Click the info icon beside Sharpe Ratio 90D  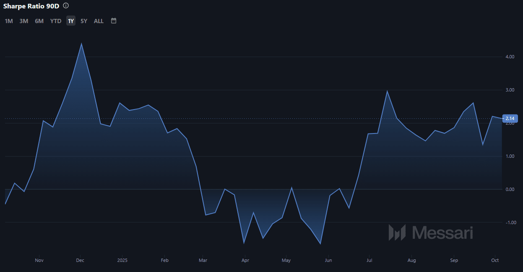pyautogui.click(x=66, y=6)
